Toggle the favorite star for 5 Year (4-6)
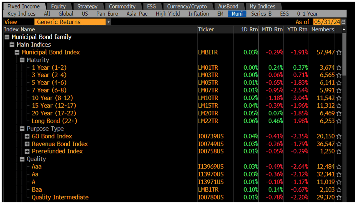 [339, 83]
